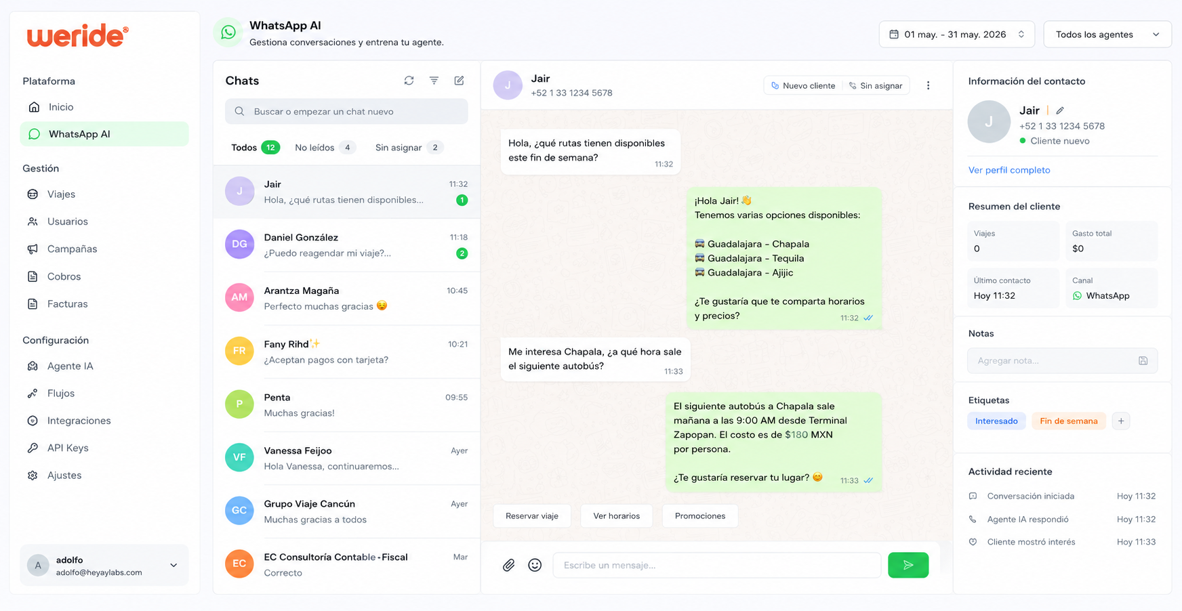The width and height of the screenshot is (1182, 611).
Task: Click Agente IA respondió activity entry
Action: click(x=1062, y=520)
